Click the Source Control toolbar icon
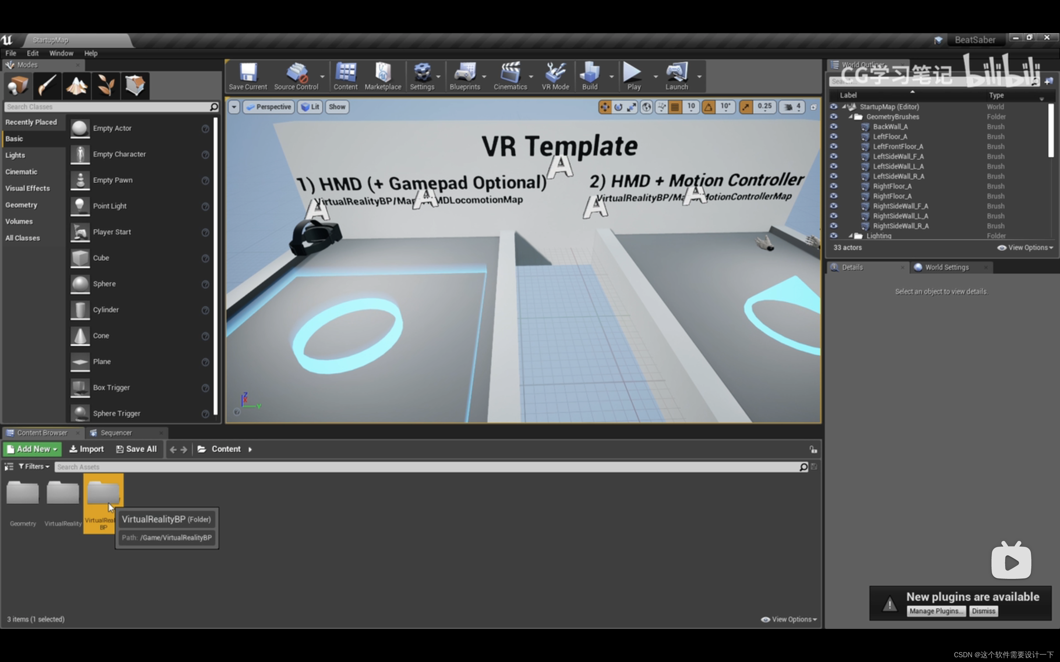The image size is (1060, 662). (297, 75)
